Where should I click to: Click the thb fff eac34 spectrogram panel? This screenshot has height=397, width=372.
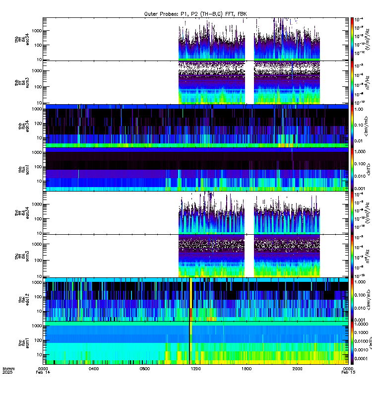point(195,39)
